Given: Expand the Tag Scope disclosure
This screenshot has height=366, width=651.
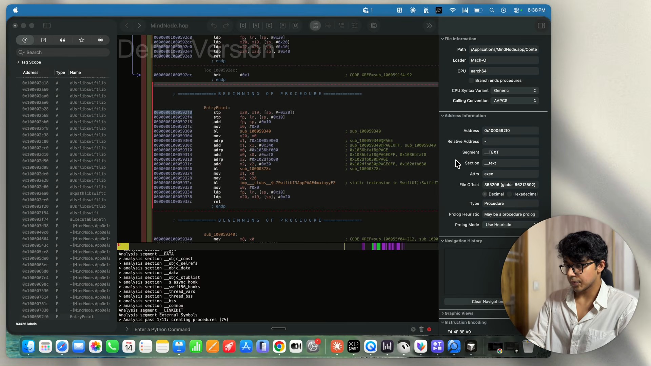Looking at the screenshot, I should 18,62.
